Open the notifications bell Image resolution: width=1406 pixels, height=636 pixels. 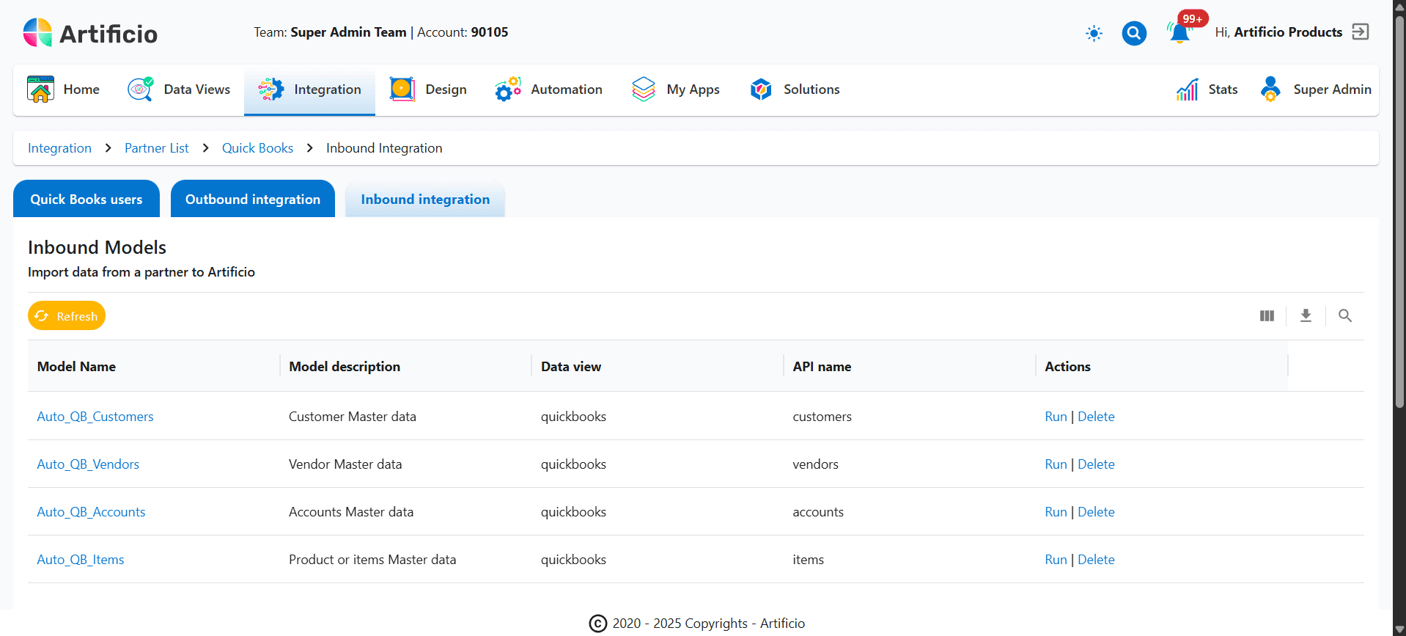pos(1179,33)
